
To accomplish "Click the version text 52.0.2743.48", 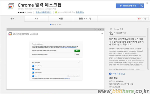I will 118,81.
